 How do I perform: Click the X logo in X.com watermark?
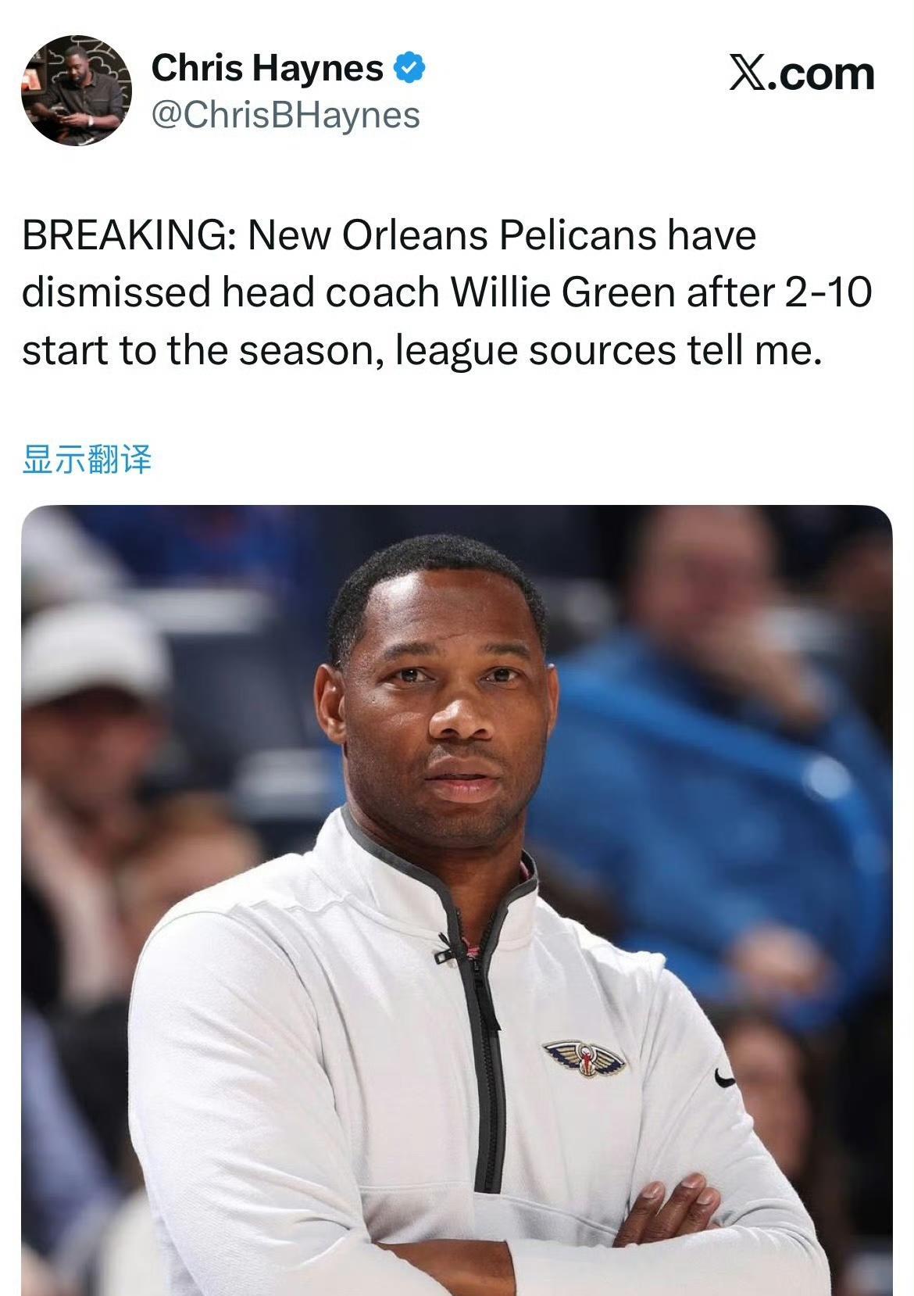749,73
